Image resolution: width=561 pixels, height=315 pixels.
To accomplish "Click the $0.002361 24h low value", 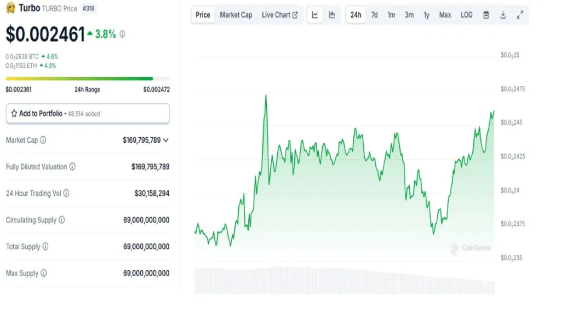I will [x=19, y=90].
